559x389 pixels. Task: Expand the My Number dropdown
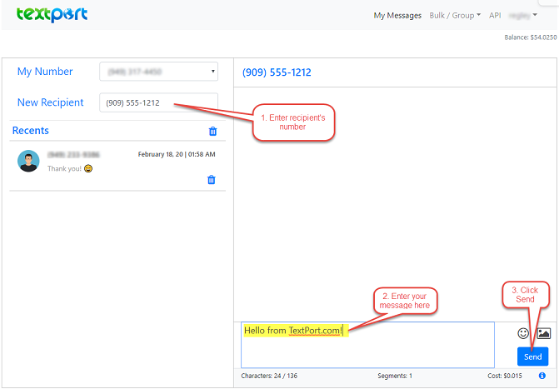(158, 72)
